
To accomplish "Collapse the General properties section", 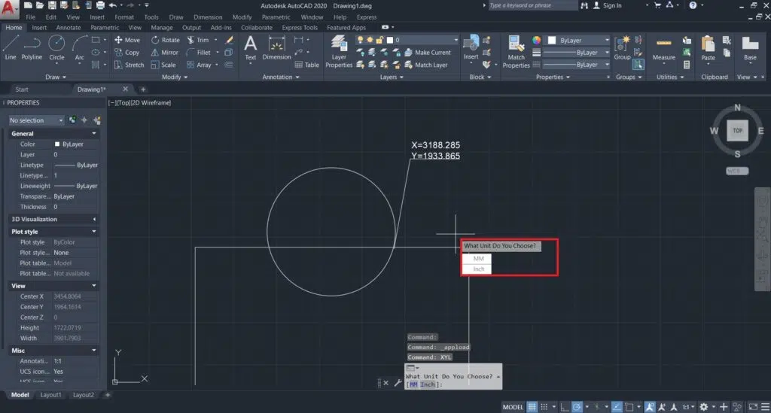I will point(94,134).
